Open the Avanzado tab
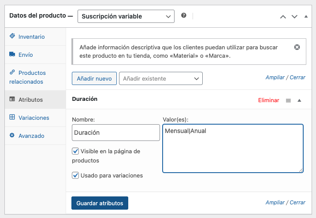Image resolution: width=316 pixels, height=218 pixels. [35, 136]
